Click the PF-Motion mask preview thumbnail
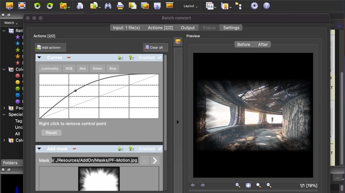Viewport: 345px width, 193px height. tap(99, 178)
